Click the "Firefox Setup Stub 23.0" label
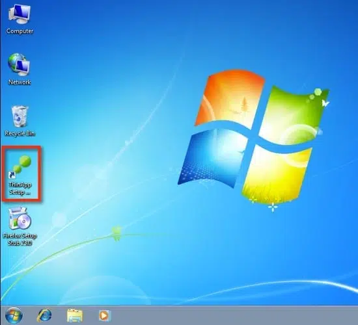This screenshot has height=325, width=358. (20, 239)
